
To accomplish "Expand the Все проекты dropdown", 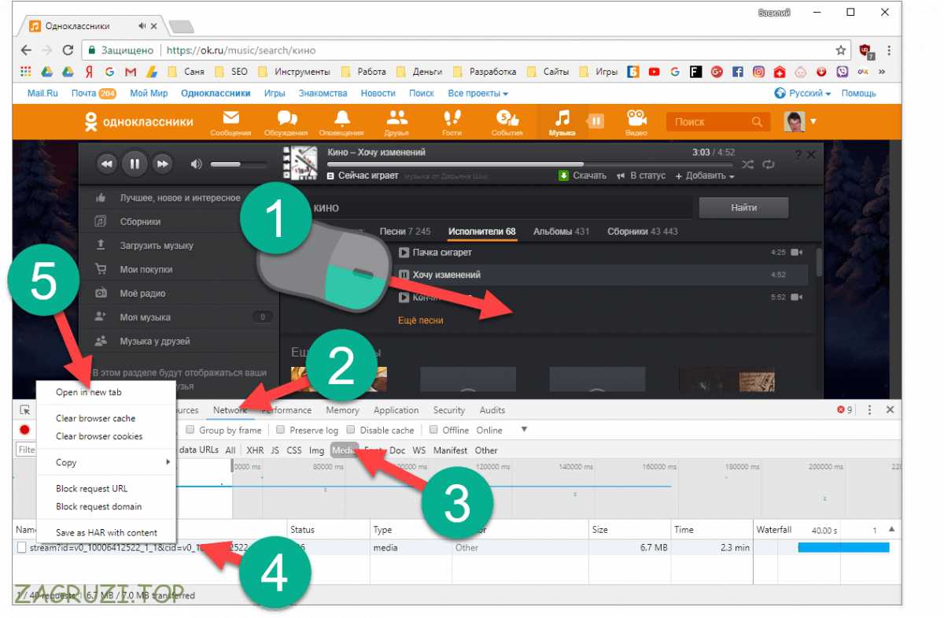I will coord(478,93).
